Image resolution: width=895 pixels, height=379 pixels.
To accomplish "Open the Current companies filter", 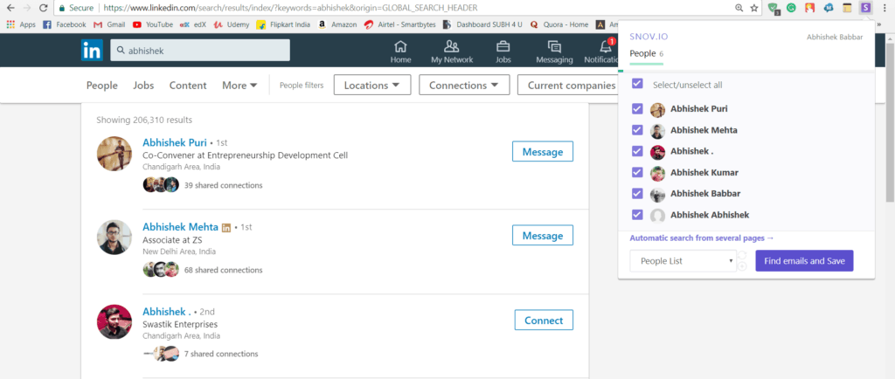I will click(568, 85).
